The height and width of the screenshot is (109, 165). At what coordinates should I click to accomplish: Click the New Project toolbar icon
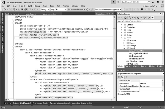click(x=14, y=10)
